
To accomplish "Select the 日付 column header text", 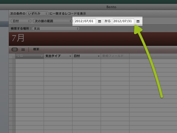I will tap(77, 56).
